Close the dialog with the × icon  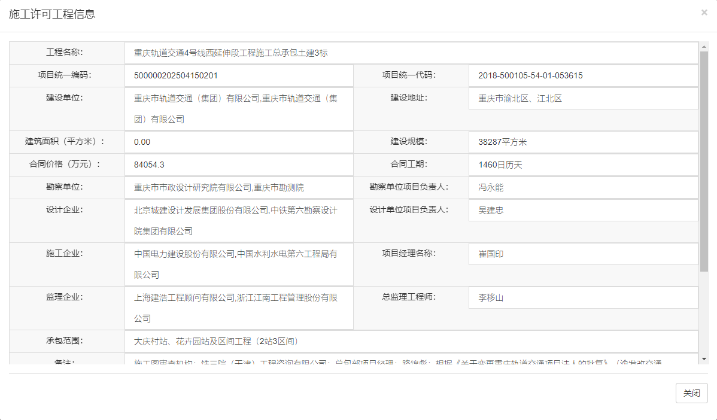click(704, 12)
